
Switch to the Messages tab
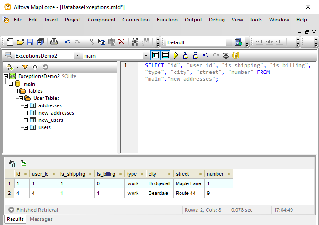pyautogui.click(x=41, y=219)
